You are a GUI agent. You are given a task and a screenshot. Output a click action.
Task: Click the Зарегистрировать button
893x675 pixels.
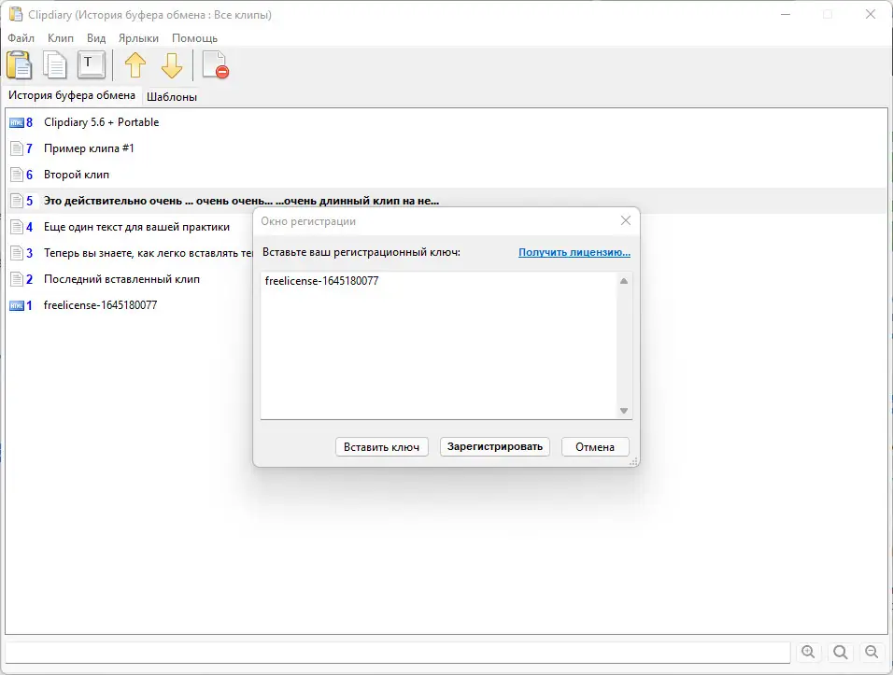click(x=494, y=447)
